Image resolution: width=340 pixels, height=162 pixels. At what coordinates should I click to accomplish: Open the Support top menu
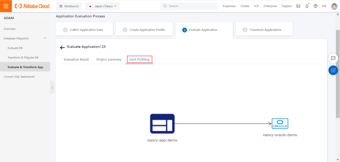(x=286, y=6)
